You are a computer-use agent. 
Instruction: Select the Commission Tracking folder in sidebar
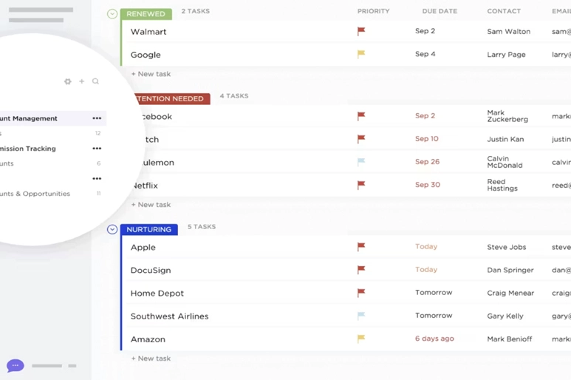click(27, 149)
